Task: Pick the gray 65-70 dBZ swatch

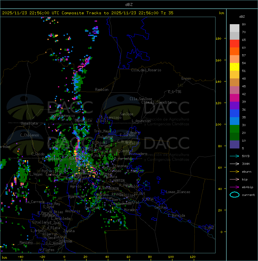Action: 234,36
